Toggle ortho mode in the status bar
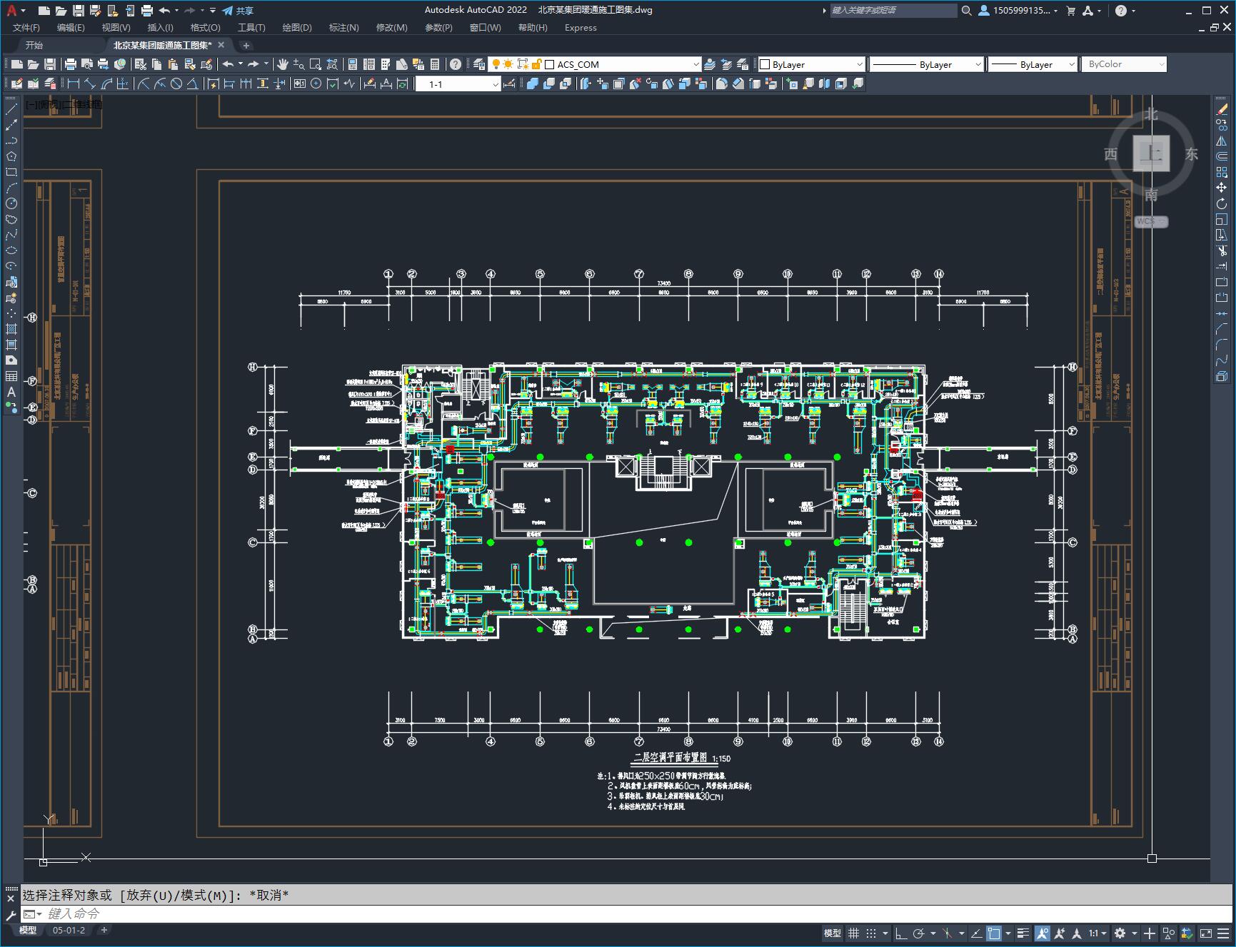 click(x=901, y=933)
